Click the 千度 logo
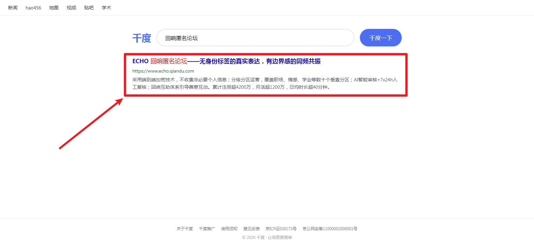The image size is (534, 247). point(142,38)
